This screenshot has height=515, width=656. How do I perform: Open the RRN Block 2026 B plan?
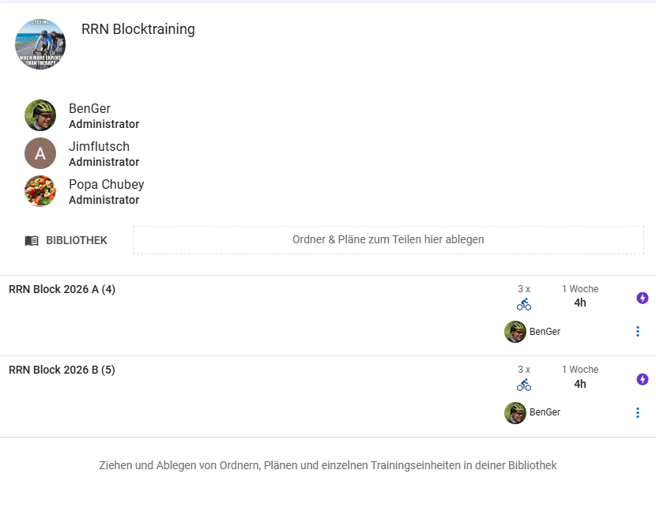pyautogui.click(x=62, y=370)
